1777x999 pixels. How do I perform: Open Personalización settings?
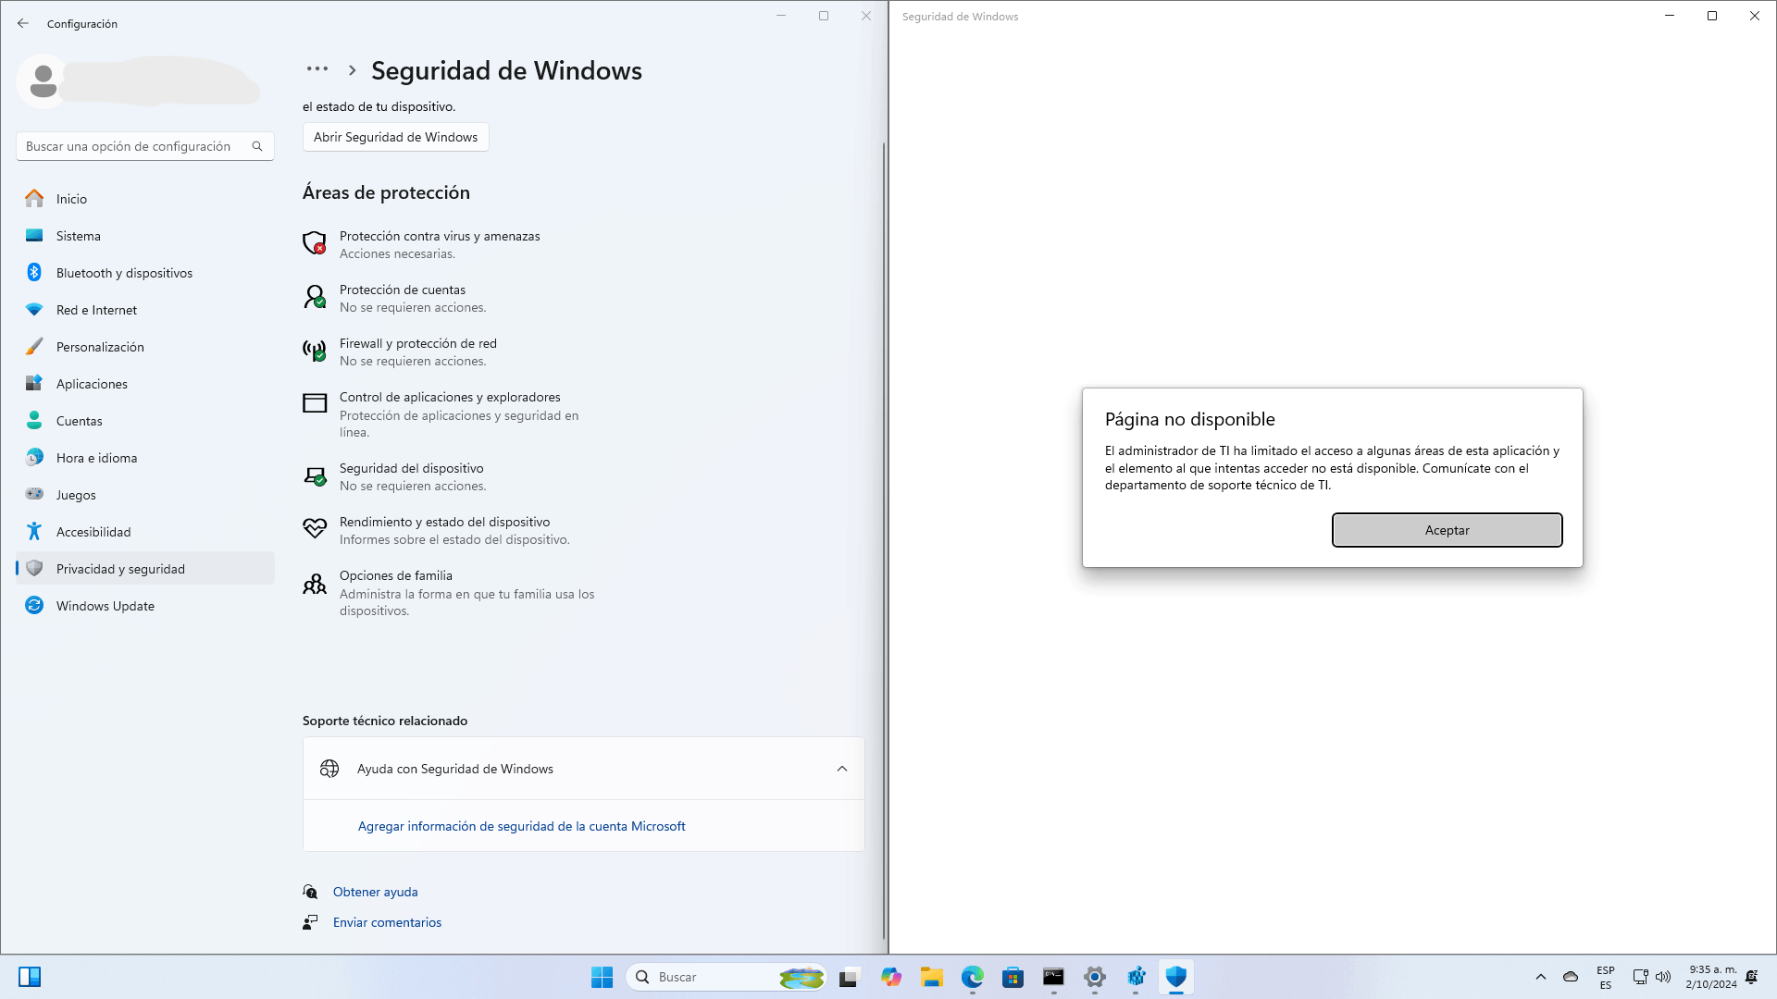pyautogui.click(x=144, y=347)
